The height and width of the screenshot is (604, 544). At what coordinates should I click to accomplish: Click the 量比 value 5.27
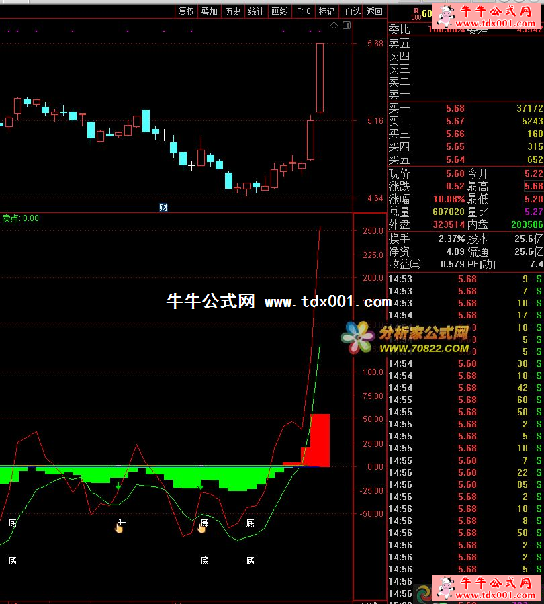534,212
